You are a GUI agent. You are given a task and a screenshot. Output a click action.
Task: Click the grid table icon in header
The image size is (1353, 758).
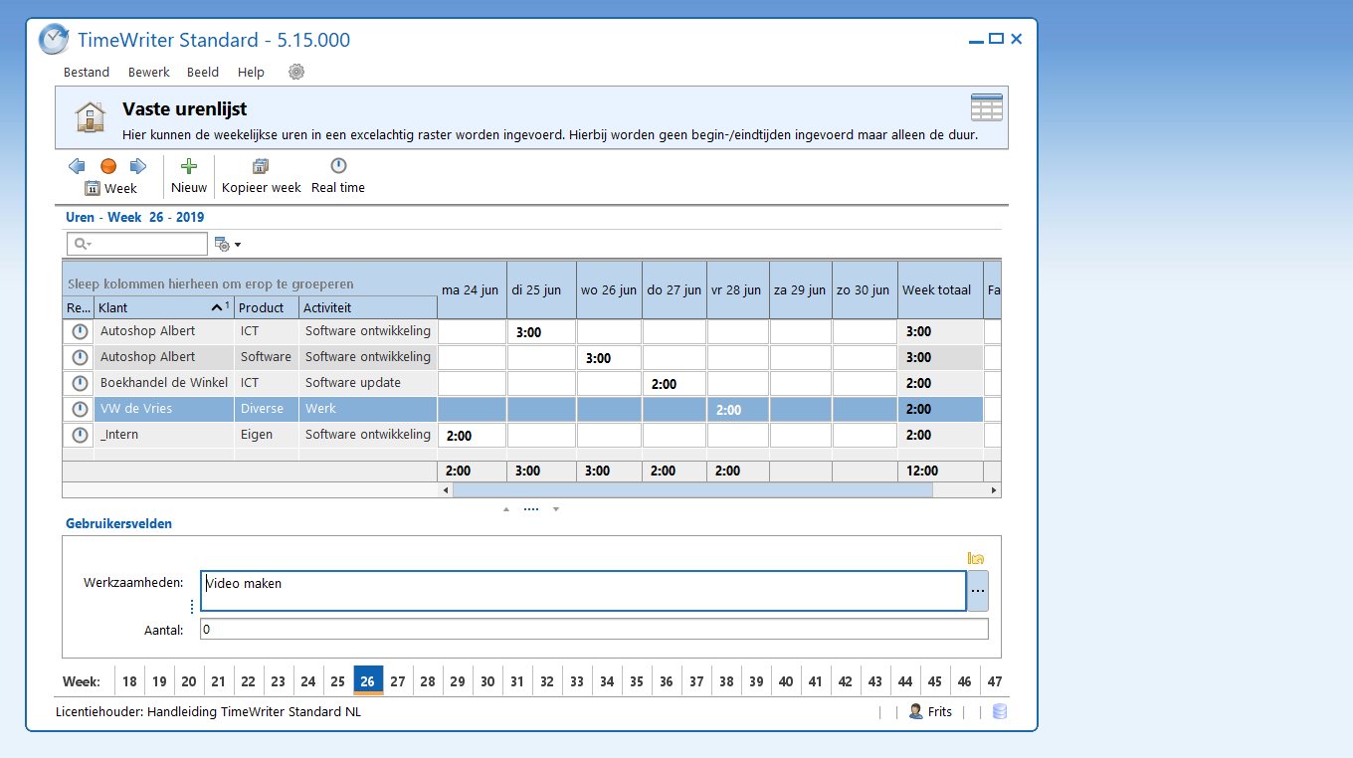point(986,107)
